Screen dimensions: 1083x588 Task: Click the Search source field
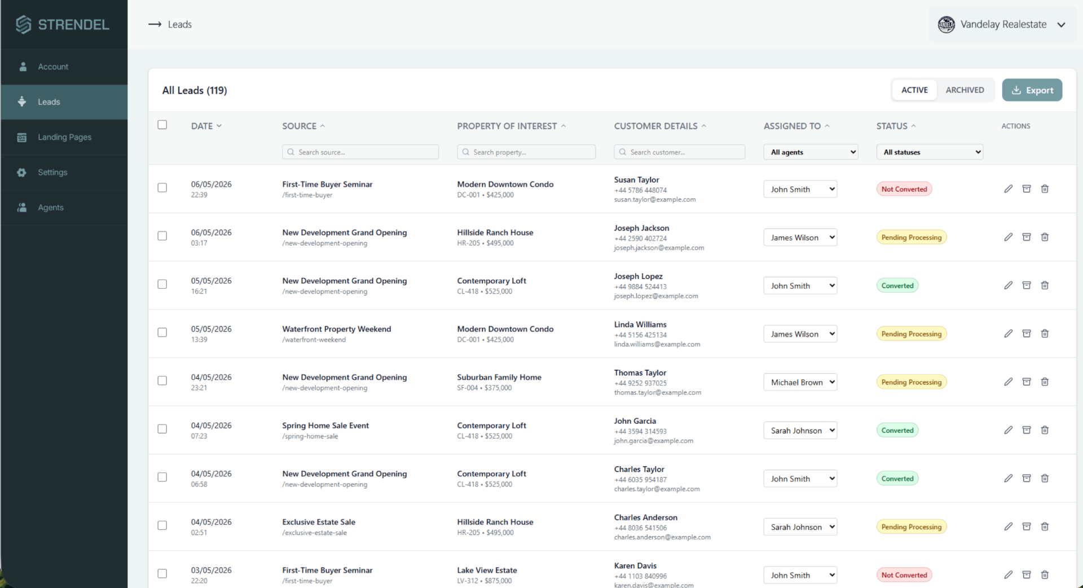(360, 152)
